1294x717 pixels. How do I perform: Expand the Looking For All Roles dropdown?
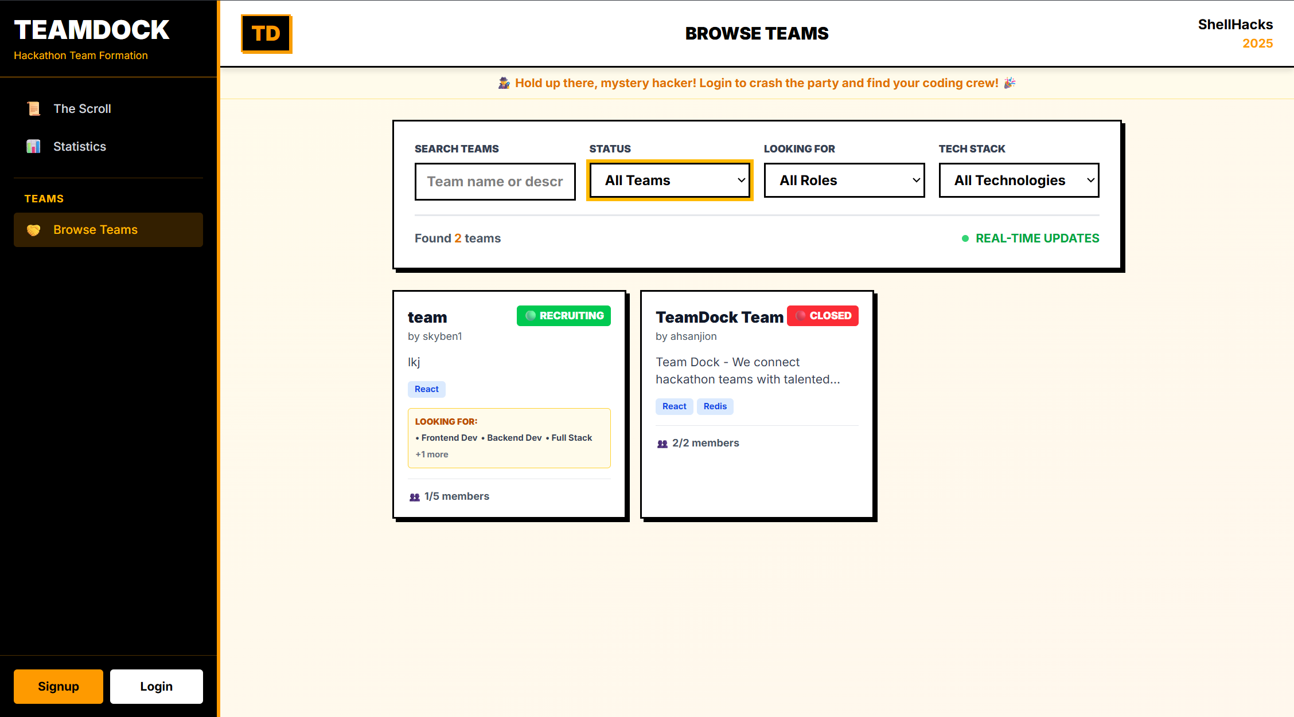point(844,181)
